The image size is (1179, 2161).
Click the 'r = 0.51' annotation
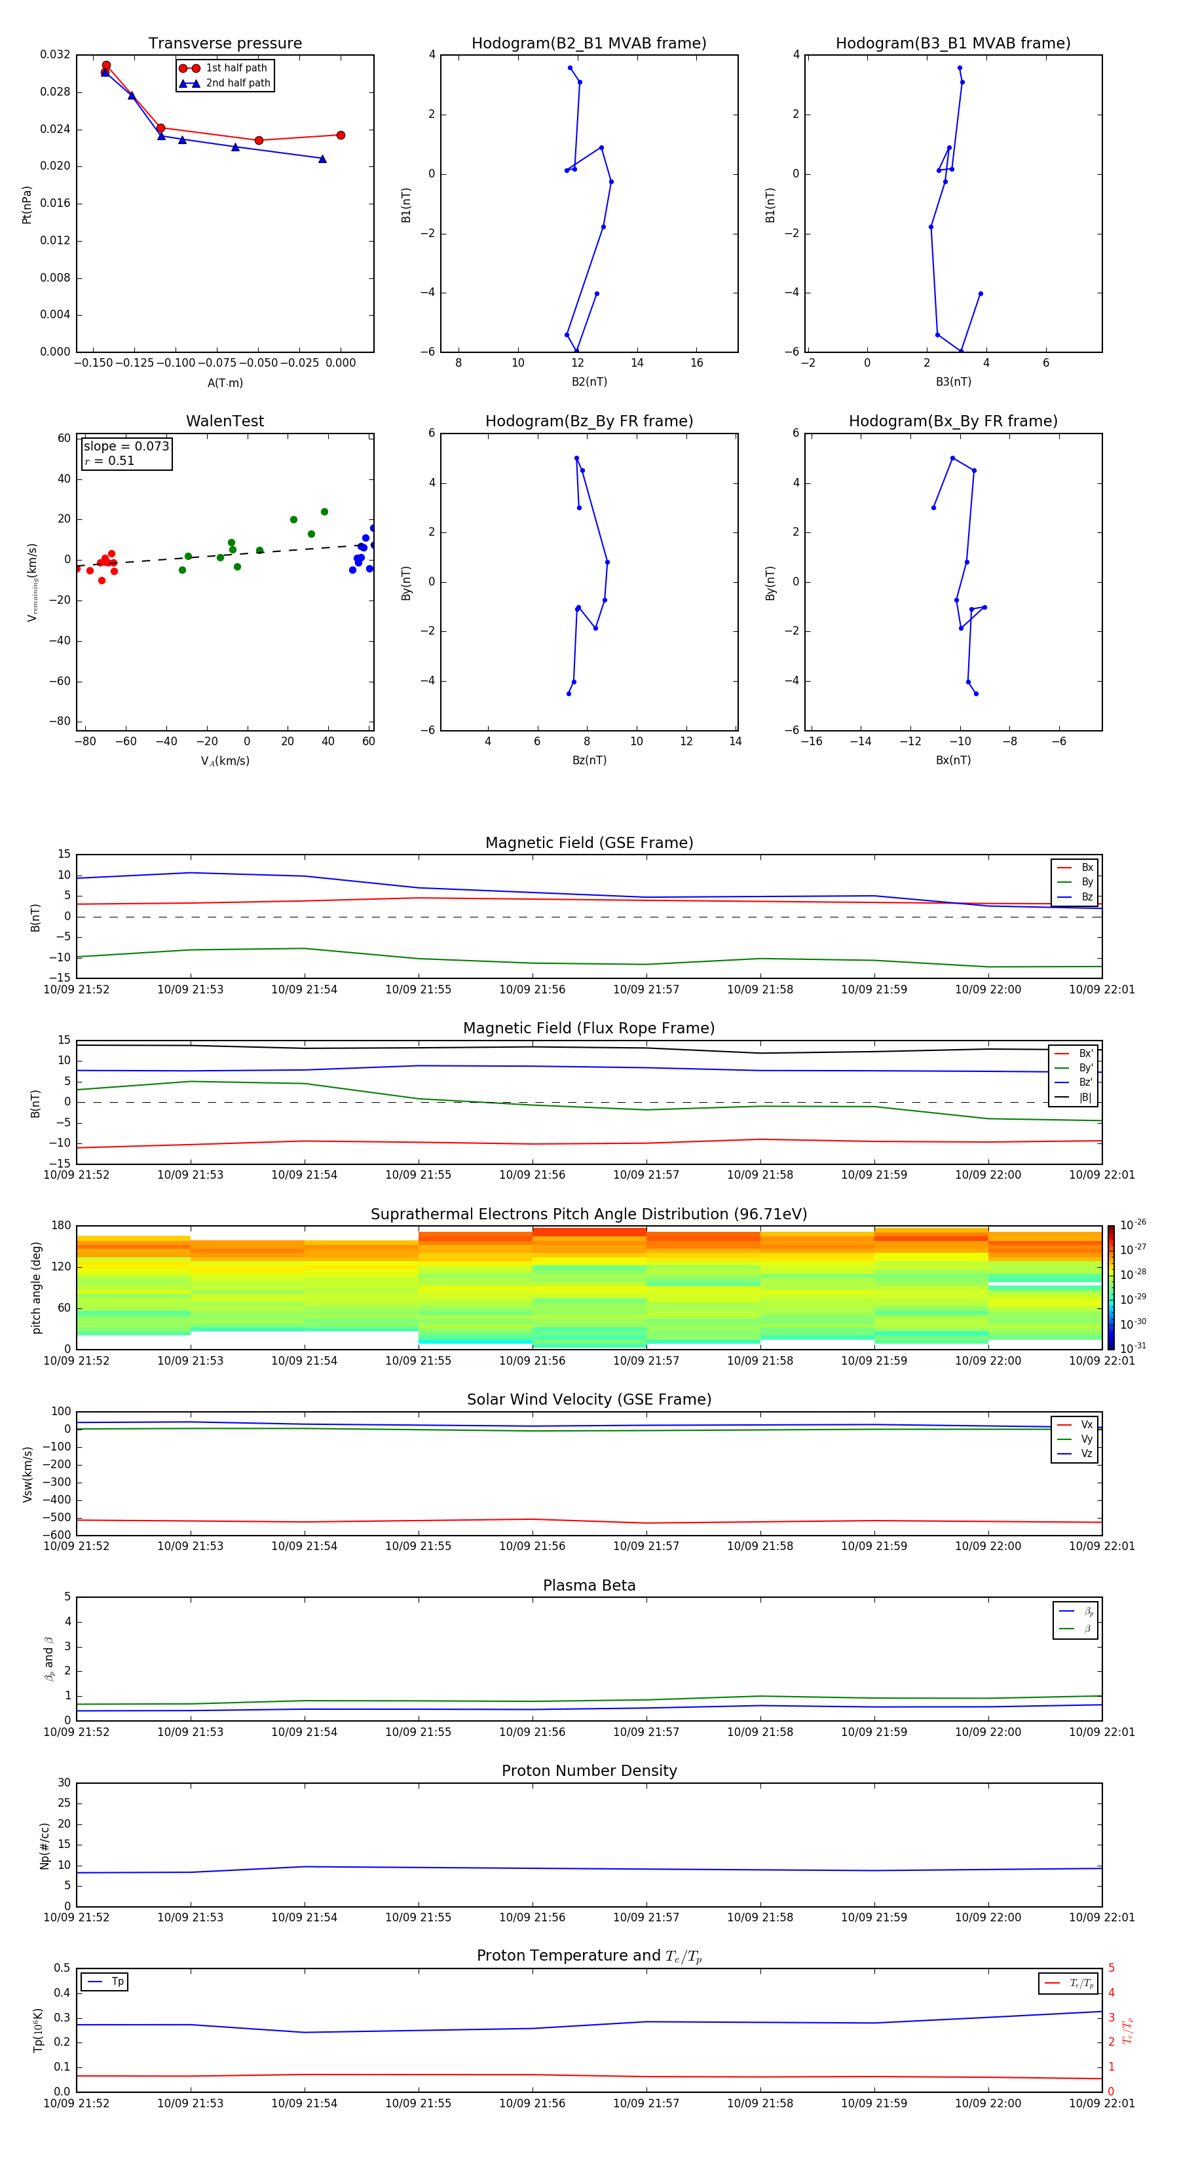(109, 460)
